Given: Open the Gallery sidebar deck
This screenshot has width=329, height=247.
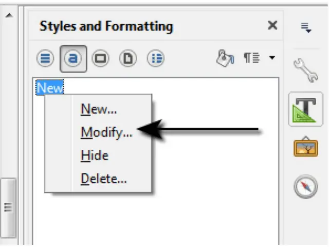Looking at the screenshot, I should tap(306, 148).
